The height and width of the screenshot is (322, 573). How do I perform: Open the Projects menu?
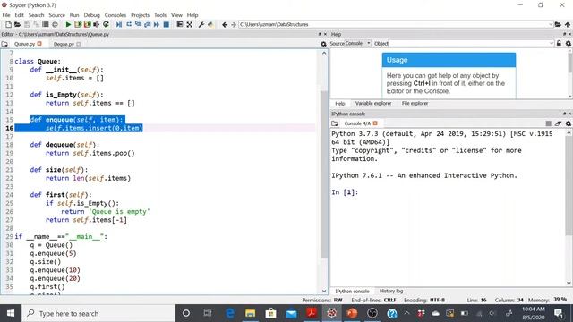[140, 15]
